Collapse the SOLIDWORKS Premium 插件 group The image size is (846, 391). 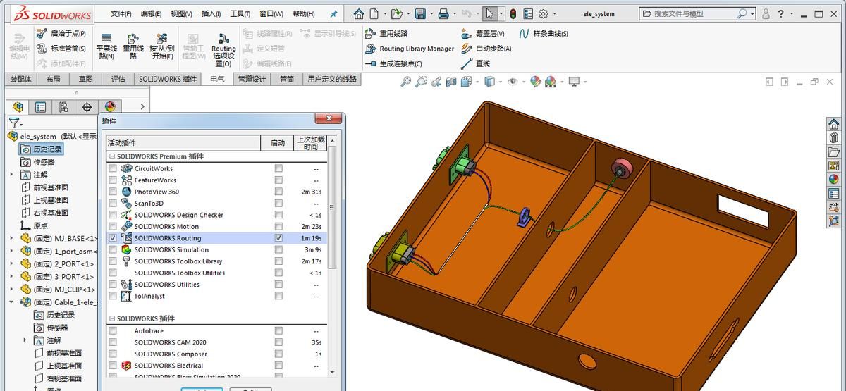click(x=112, y=156)
